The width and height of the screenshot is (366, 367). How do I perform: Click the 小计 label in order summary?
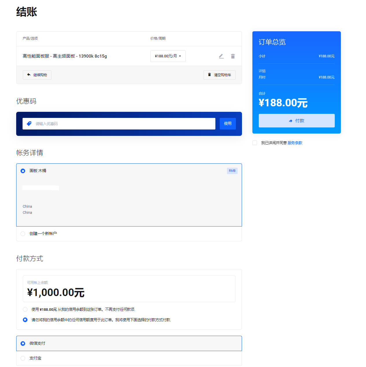(x=262, y=56)
